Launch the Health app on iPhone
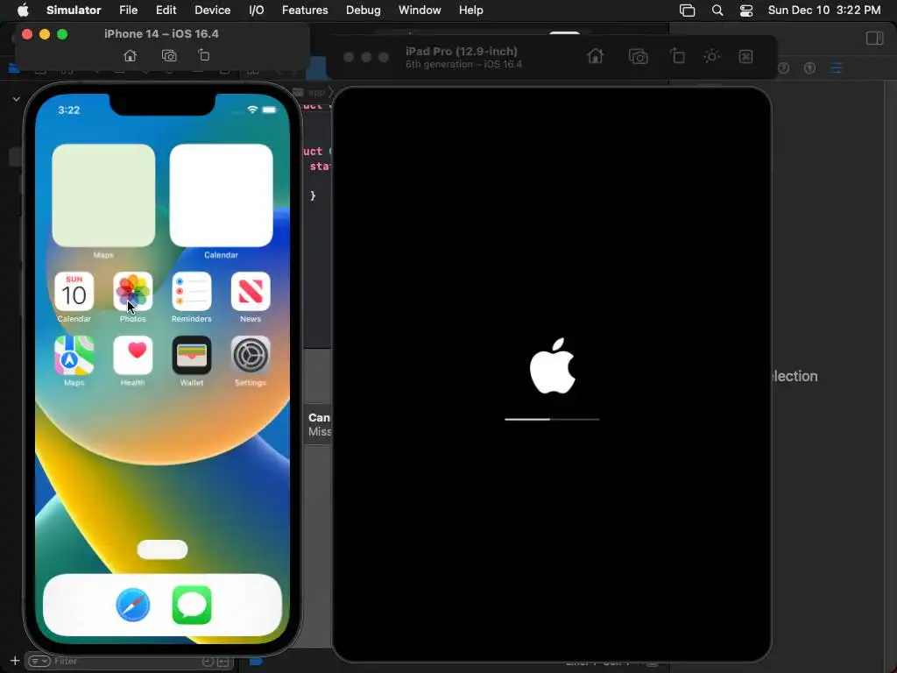Screen dimensions: 897x673 133,356
